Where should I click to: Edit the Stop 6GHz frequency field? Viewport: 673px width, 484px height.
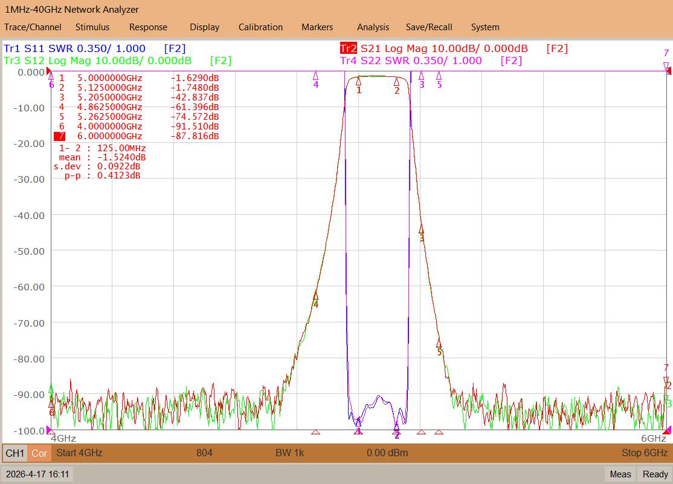[644, 453]
